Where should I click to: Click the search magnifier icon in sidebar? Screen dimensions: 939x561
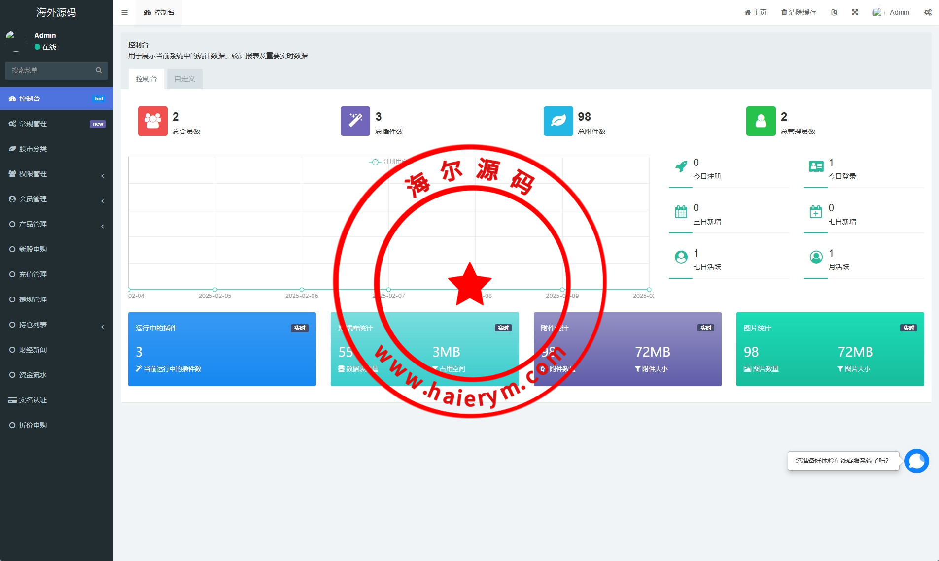tap(99, 70)
